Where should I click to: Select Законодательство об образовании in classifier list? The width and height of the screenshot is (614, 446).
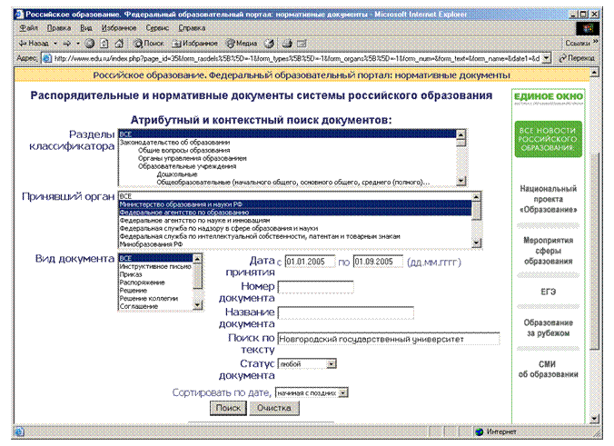287,143
